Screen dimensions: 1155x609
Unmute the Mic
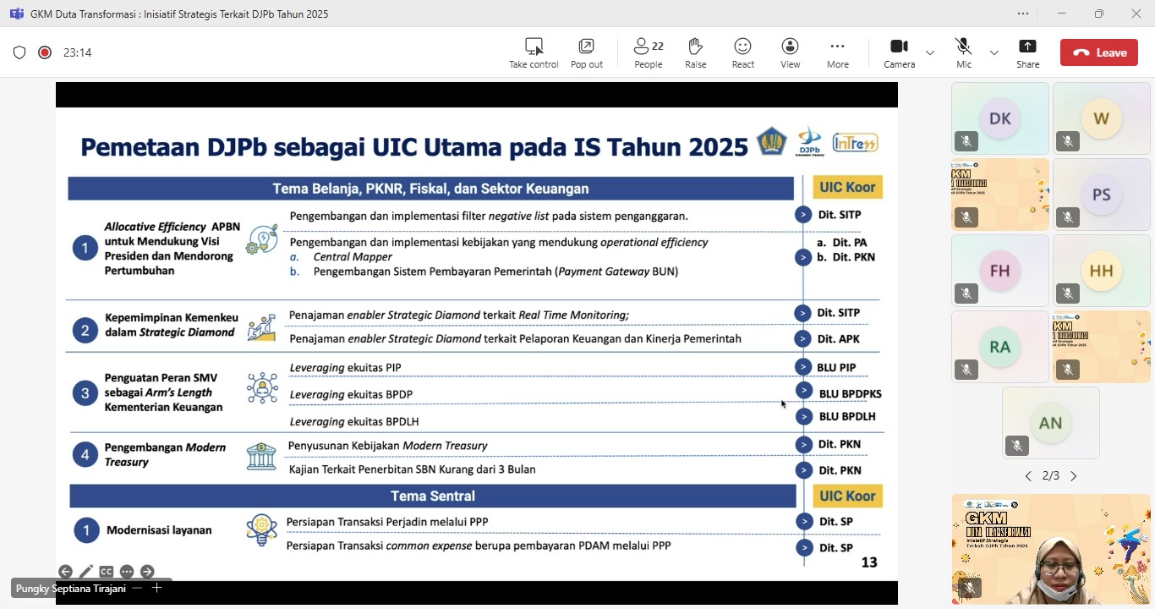(x=963, y=52)
